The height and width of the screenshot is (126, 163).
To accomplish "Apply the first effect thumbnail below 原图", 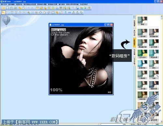I will pyautogui.click(x=142, y=33).
